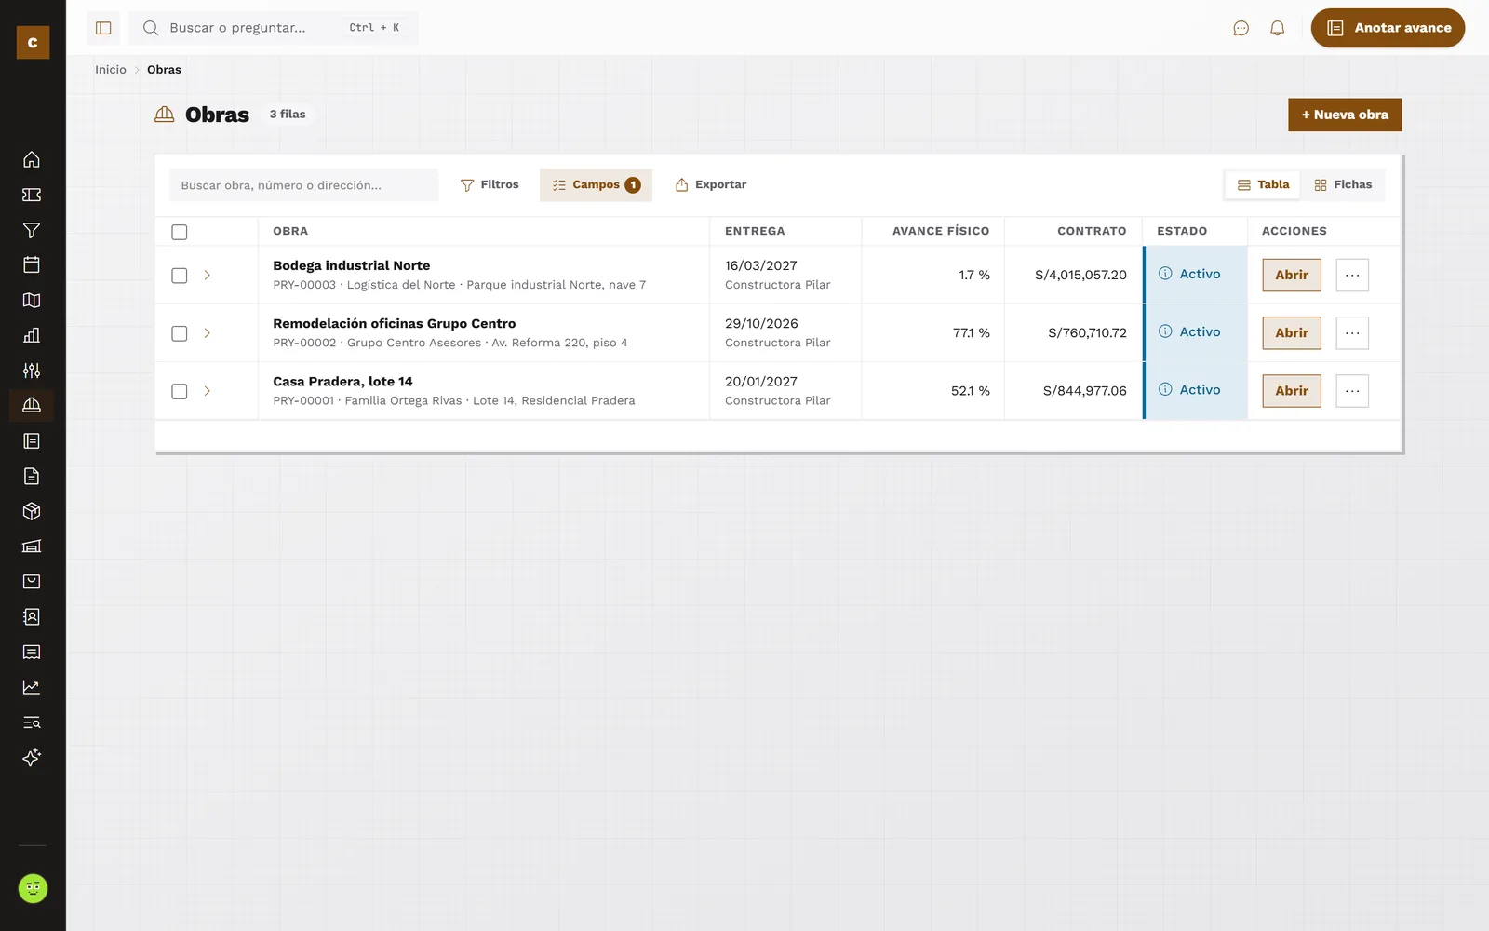Open the funnel icon in left sidebar
Image resolution: width=1489 pixels, height=931 pixels.
pyautogui.click(x=32, y=230)
